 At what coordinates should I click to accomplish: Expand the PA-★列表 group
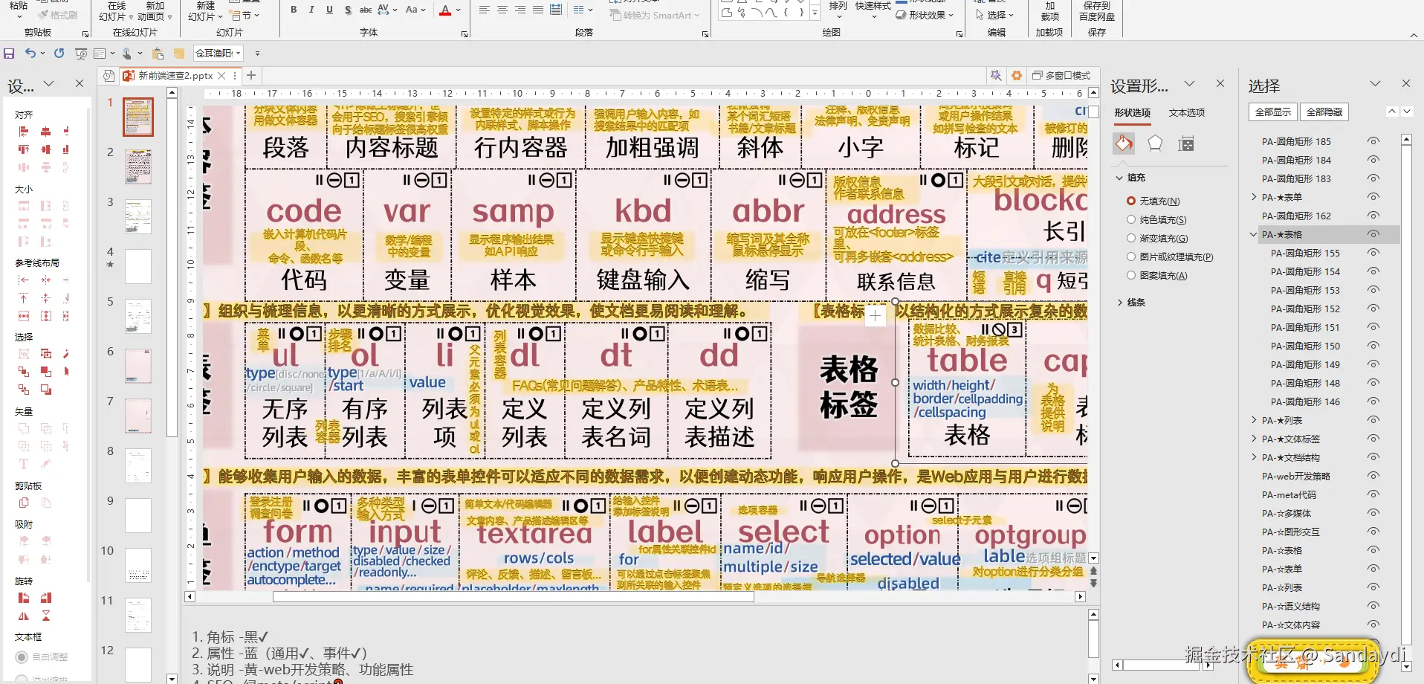click(1255, 419)
